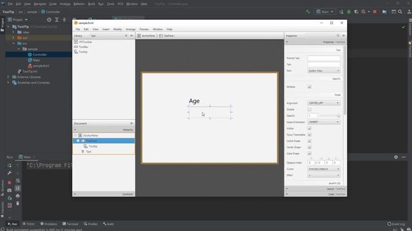Open the Modify menu in Scene Builder
The width and height of the screenshot is (412, 231).
117,30
